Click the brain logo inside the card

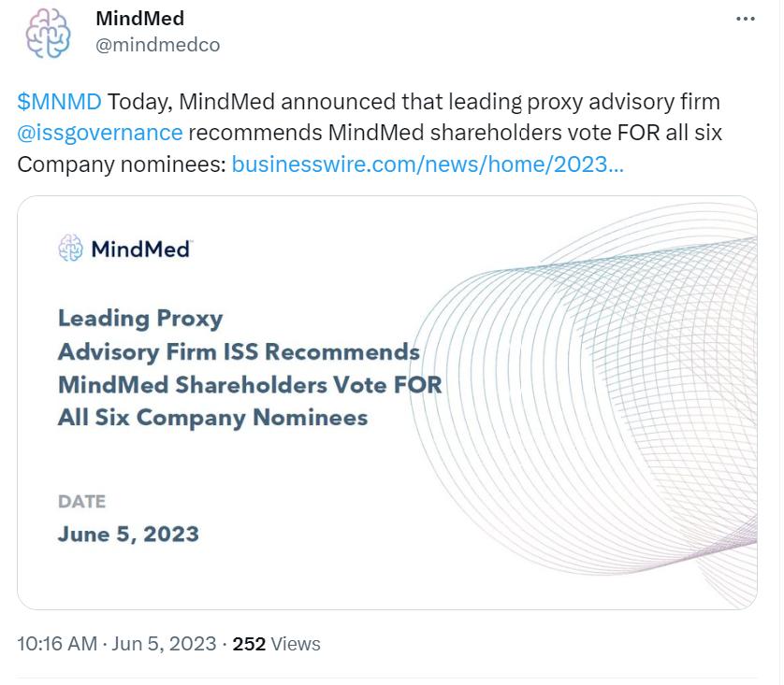(x=70, y=248)
